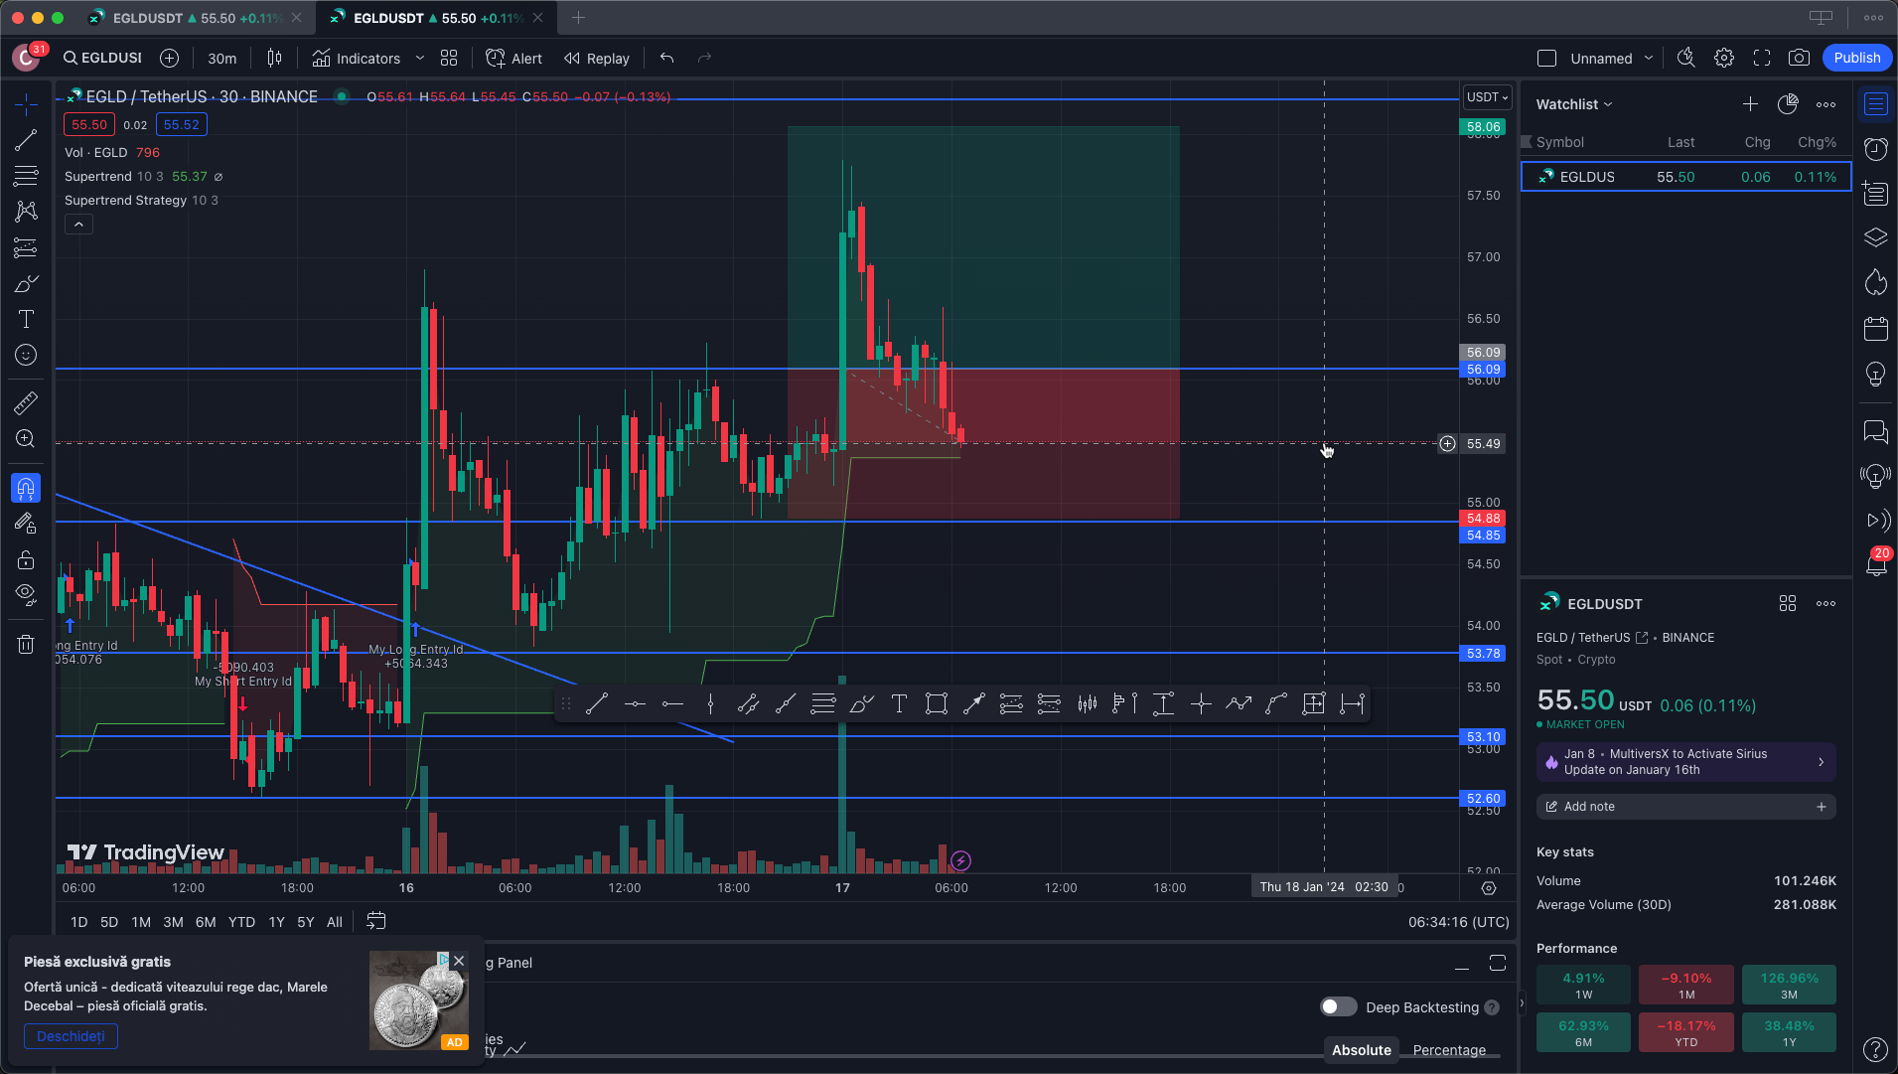Toggle hide all drawings eye icon
Screen dimensions: 1898x1074
pos(26,594)
